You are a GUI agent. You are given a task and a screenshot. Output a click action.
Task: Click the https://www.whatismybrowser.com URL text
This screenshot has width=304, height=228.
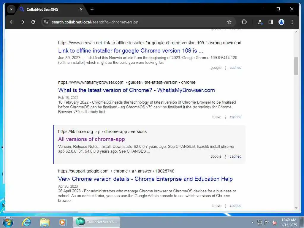(91, 82)
